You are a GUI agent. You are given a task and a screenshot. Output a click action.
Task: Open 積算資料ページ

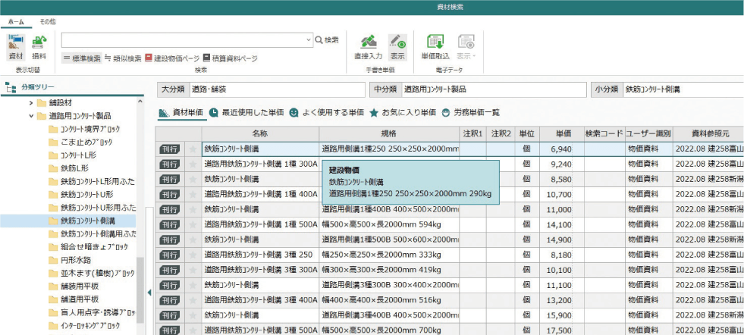[x=230, y=58]
